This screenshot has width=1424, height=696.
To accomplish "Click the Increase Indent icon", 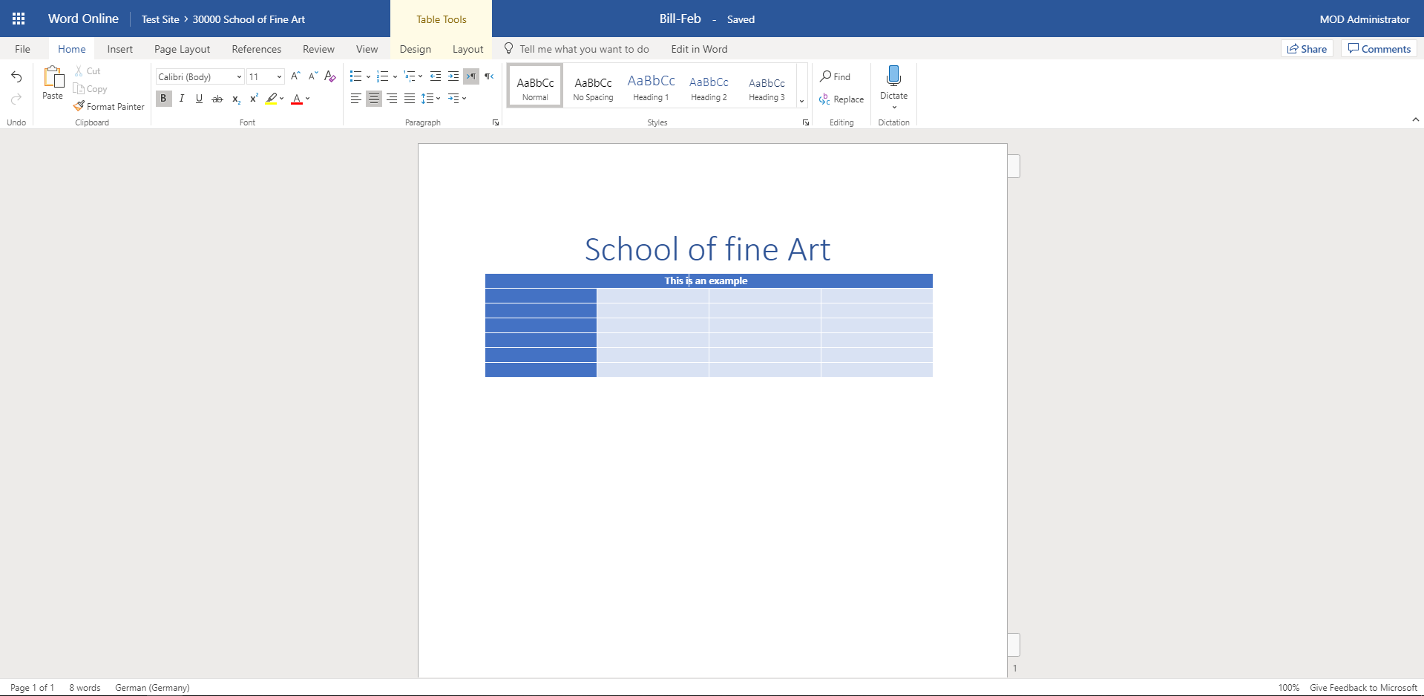I will (453, 76).
